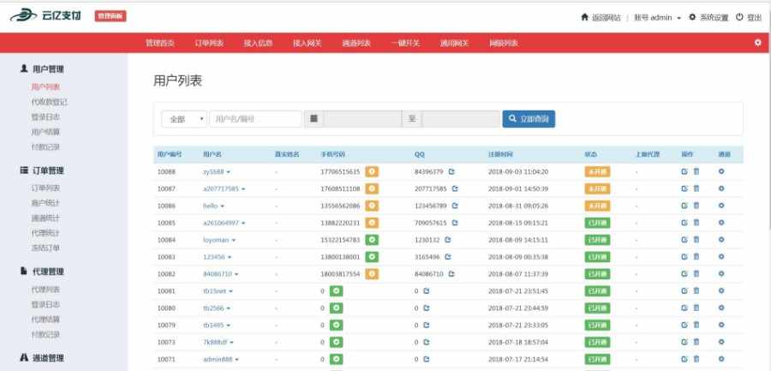Click gear icon at right of red navbar
The width and height of the screenshot is (771, 371).
pos(758,43)
